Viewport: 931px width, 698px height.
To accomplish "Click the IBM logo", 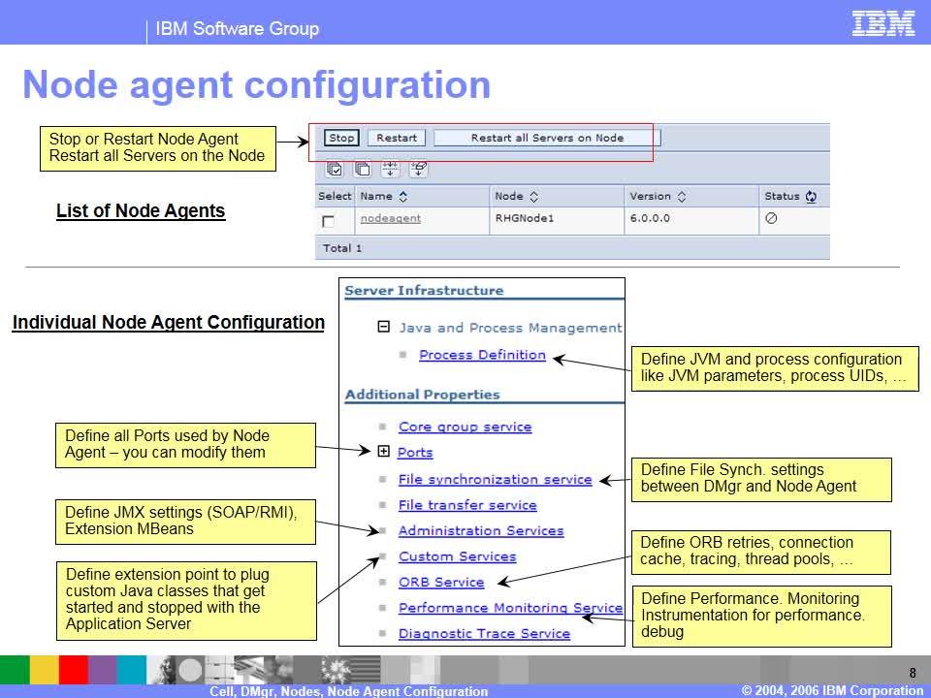I will (x=883, y=23).
